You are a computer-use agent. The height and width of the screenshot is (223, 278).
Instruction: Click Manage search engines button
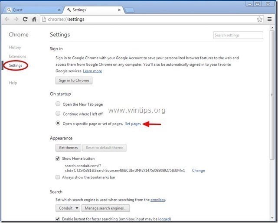point(106,208)
